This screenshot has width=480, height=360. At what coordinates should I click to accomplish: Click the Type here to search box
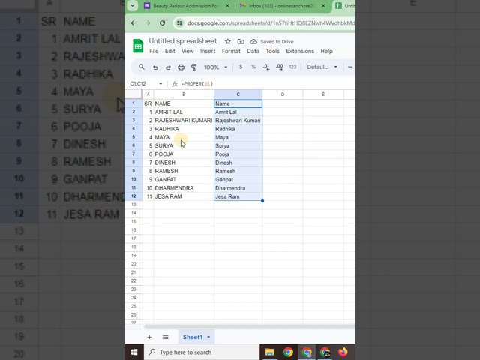tap(202, 352)
